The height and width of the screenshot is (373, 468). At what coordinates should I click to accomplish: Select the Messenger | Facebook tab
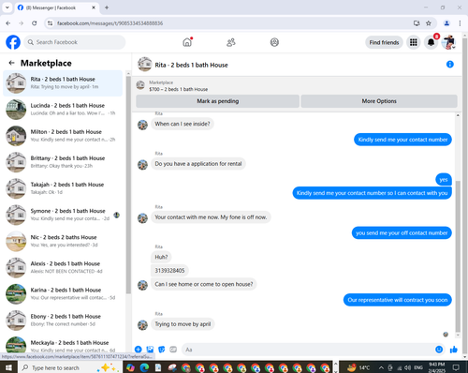pos(56,7)
